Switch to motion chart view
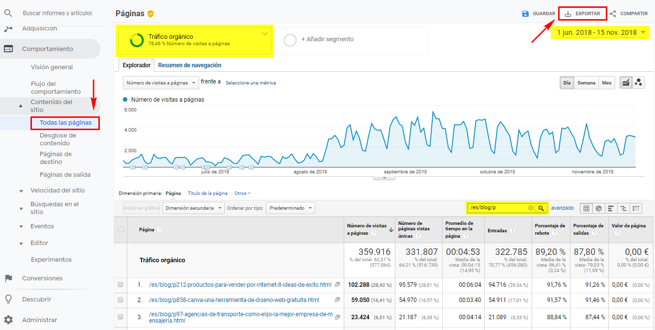This screenshot has width=655, height=330. pyautogui.click(x=639, y=83)
